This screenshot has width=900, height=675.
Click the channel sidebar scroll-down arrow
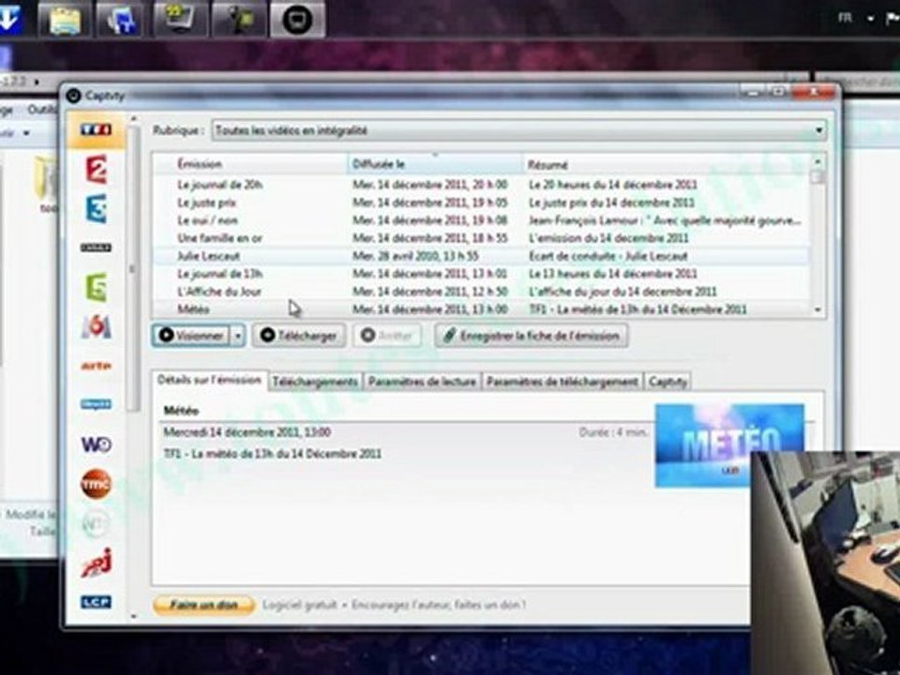133,617
